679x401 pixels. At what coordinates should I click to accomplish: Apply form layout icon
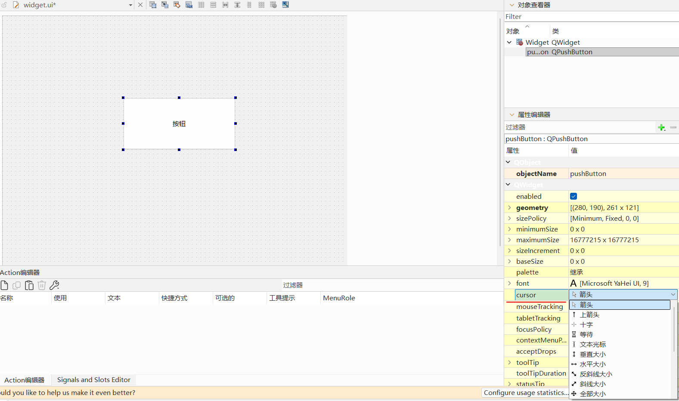[249, 5]
